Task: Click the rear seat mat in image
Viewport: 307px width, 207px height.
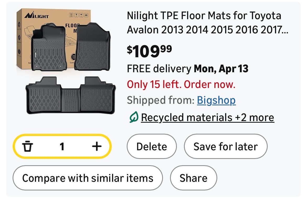Action: coord(70,95)
